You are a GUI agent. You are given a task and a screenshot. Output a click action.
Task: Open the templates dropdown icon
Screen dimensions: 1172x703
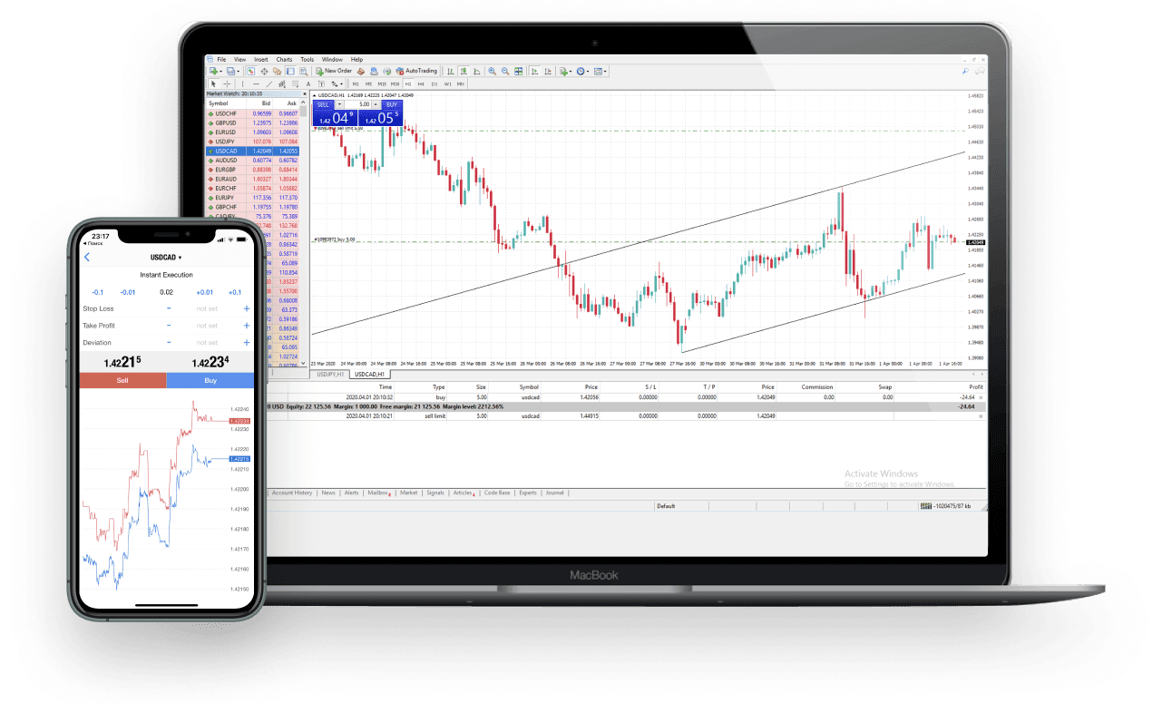(601, 71)
